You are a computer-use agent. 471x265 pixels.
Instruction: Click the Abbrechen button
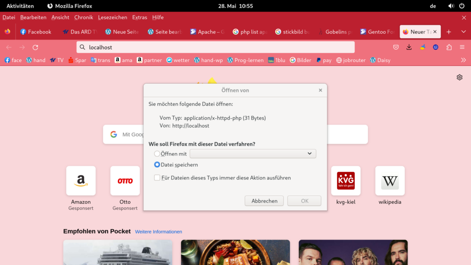[264, 201]
